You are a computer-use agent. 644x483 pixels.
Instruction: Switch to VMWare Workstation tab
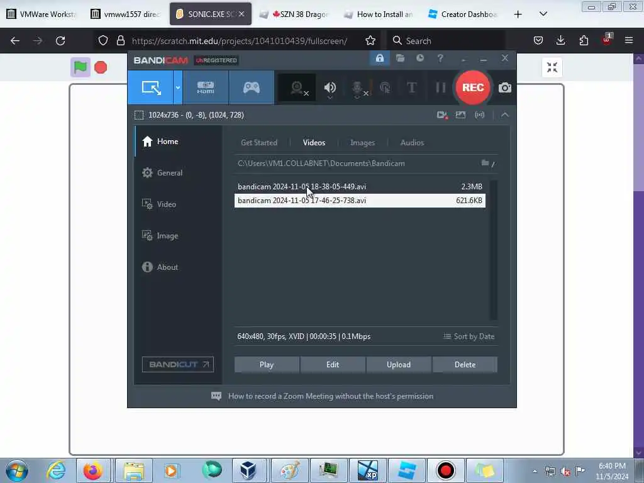pyautogui.click(x=42, y=14)
